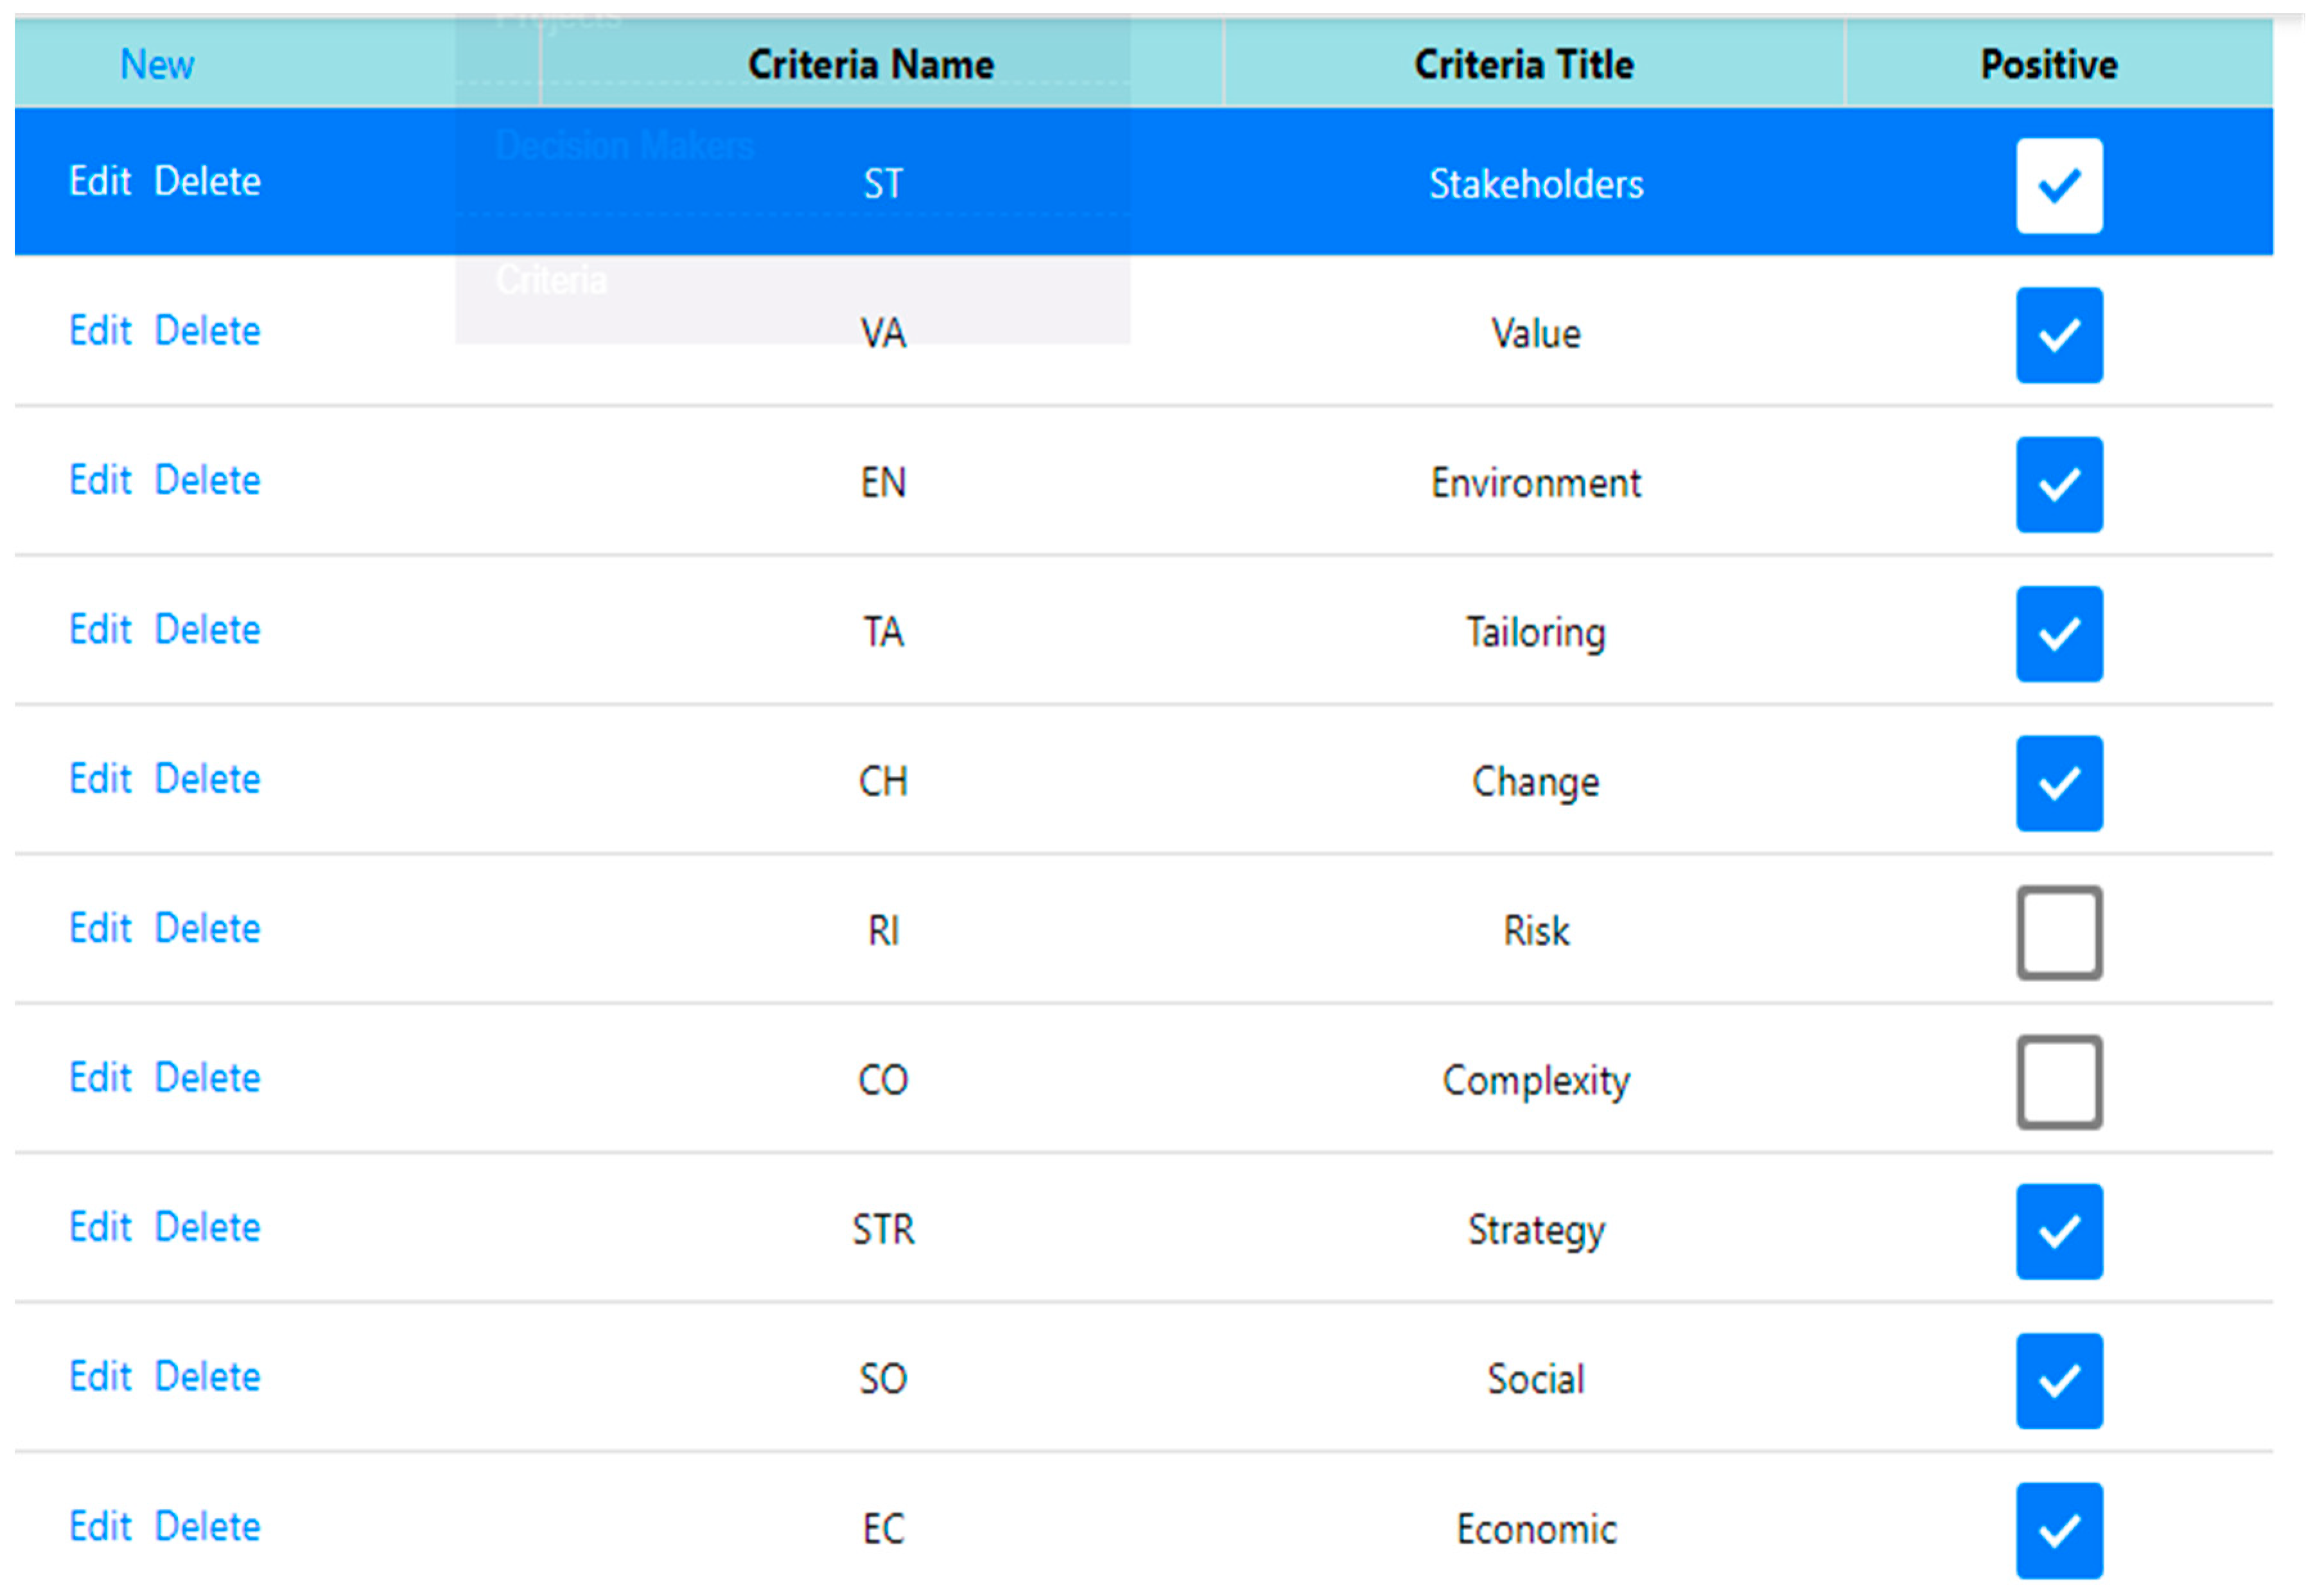The image size is (2315, 1596).
Task: Delete the Social criteria row
Action: (208, 1377)
